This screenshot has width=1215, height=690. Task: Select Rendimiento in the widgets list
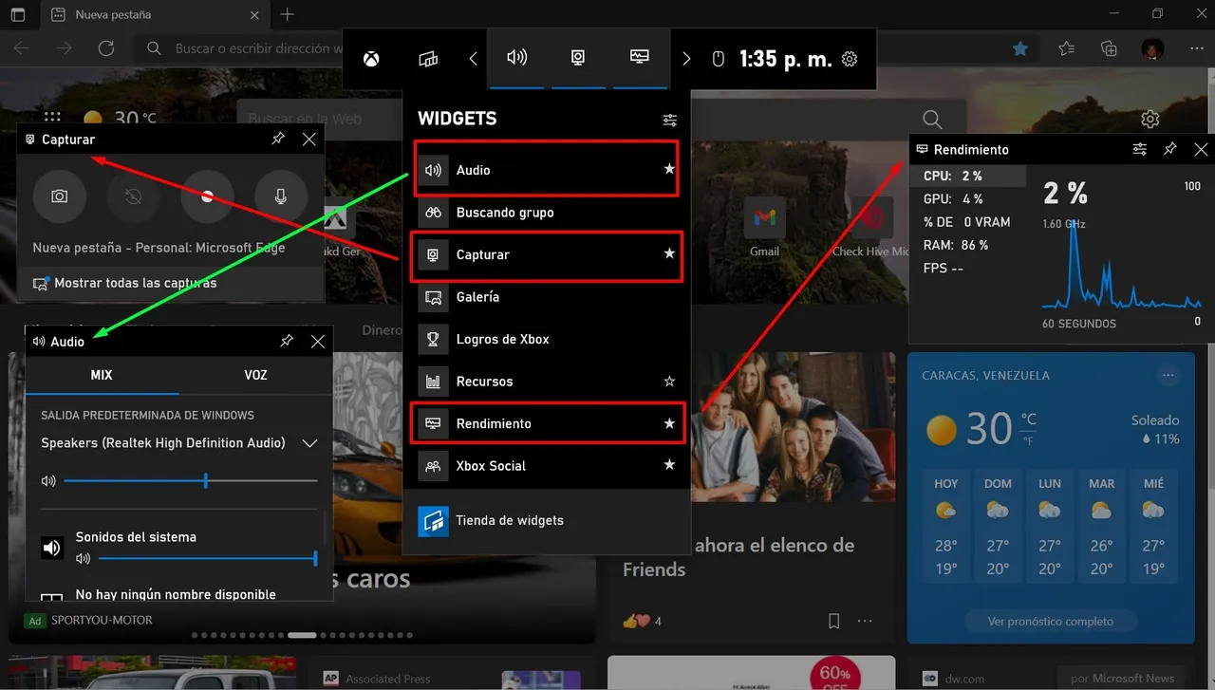547,423
